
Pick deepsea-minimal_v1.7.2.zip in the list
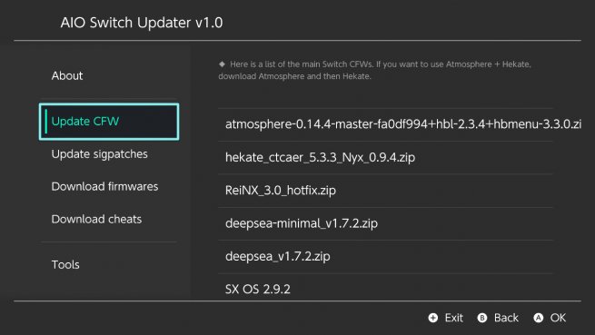click(x=385, y=223)
